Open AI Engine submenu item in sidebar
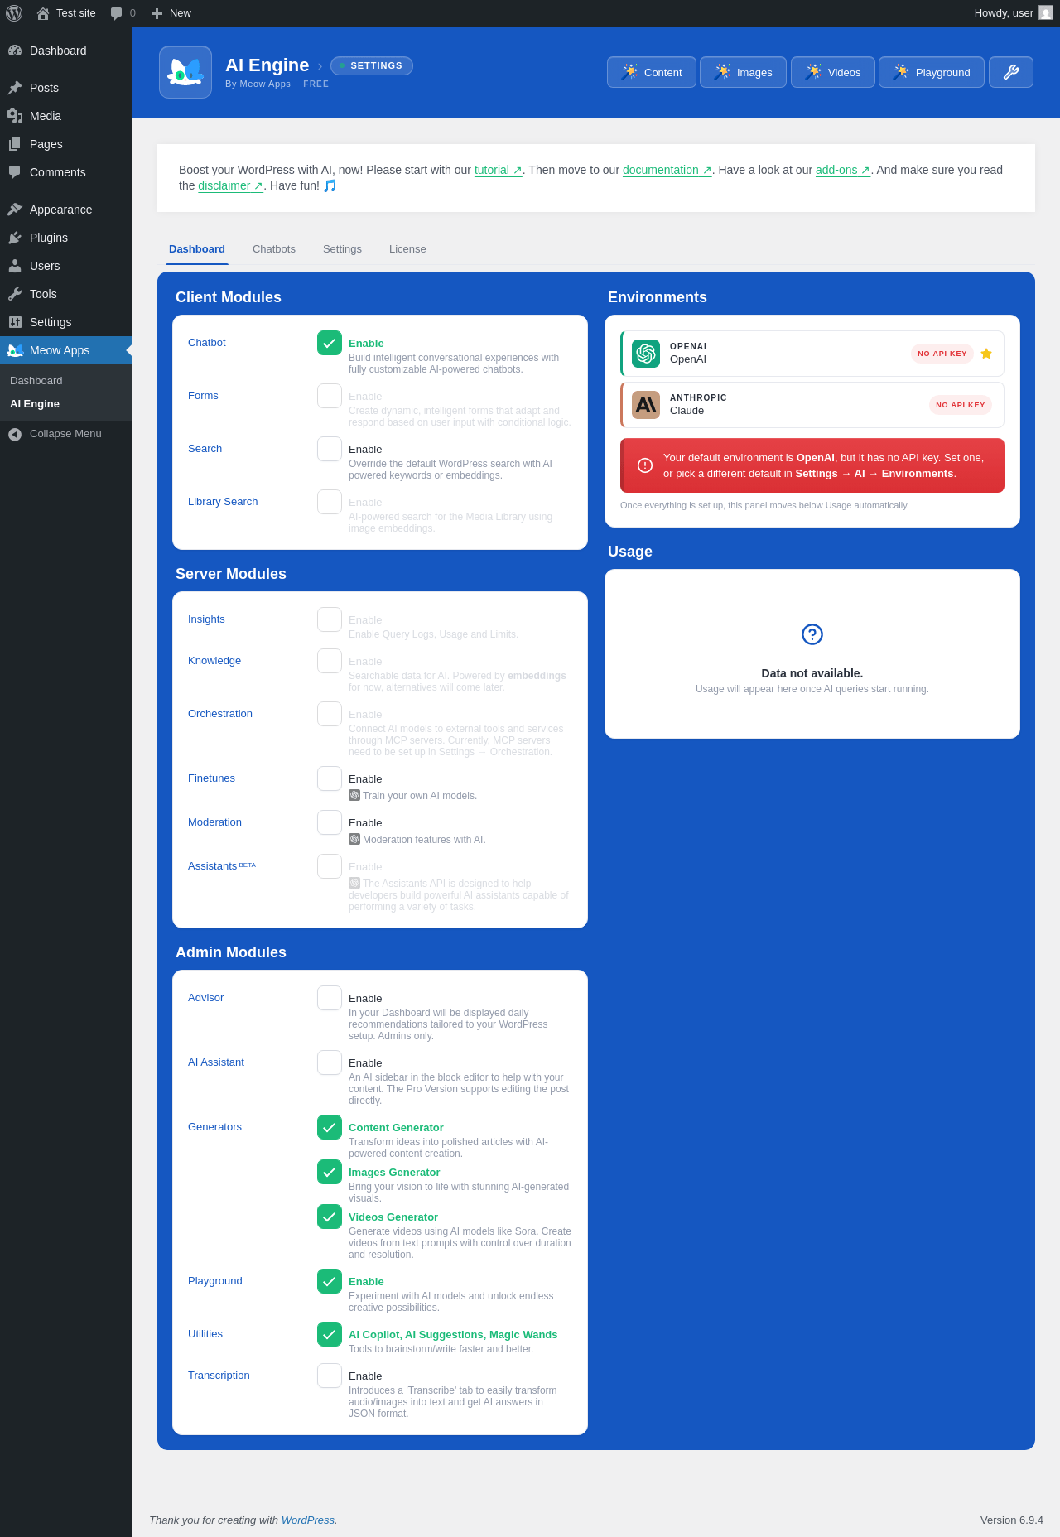Screen dimensions: 1060x1537 coord(35,404)
